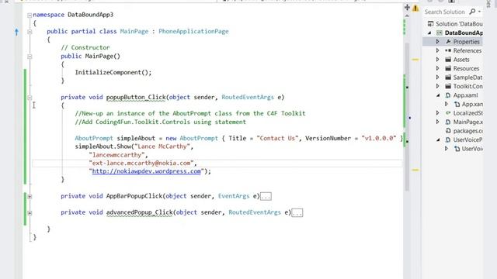Select the DataBoundApp project item
The width and height of the screenshot is (497, 279).
(464, 33)
